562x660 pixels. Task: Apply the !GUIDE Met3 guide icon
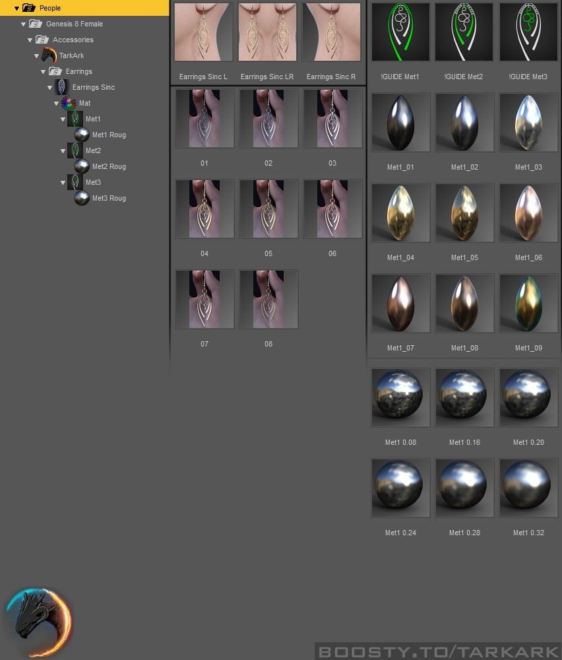528,32
